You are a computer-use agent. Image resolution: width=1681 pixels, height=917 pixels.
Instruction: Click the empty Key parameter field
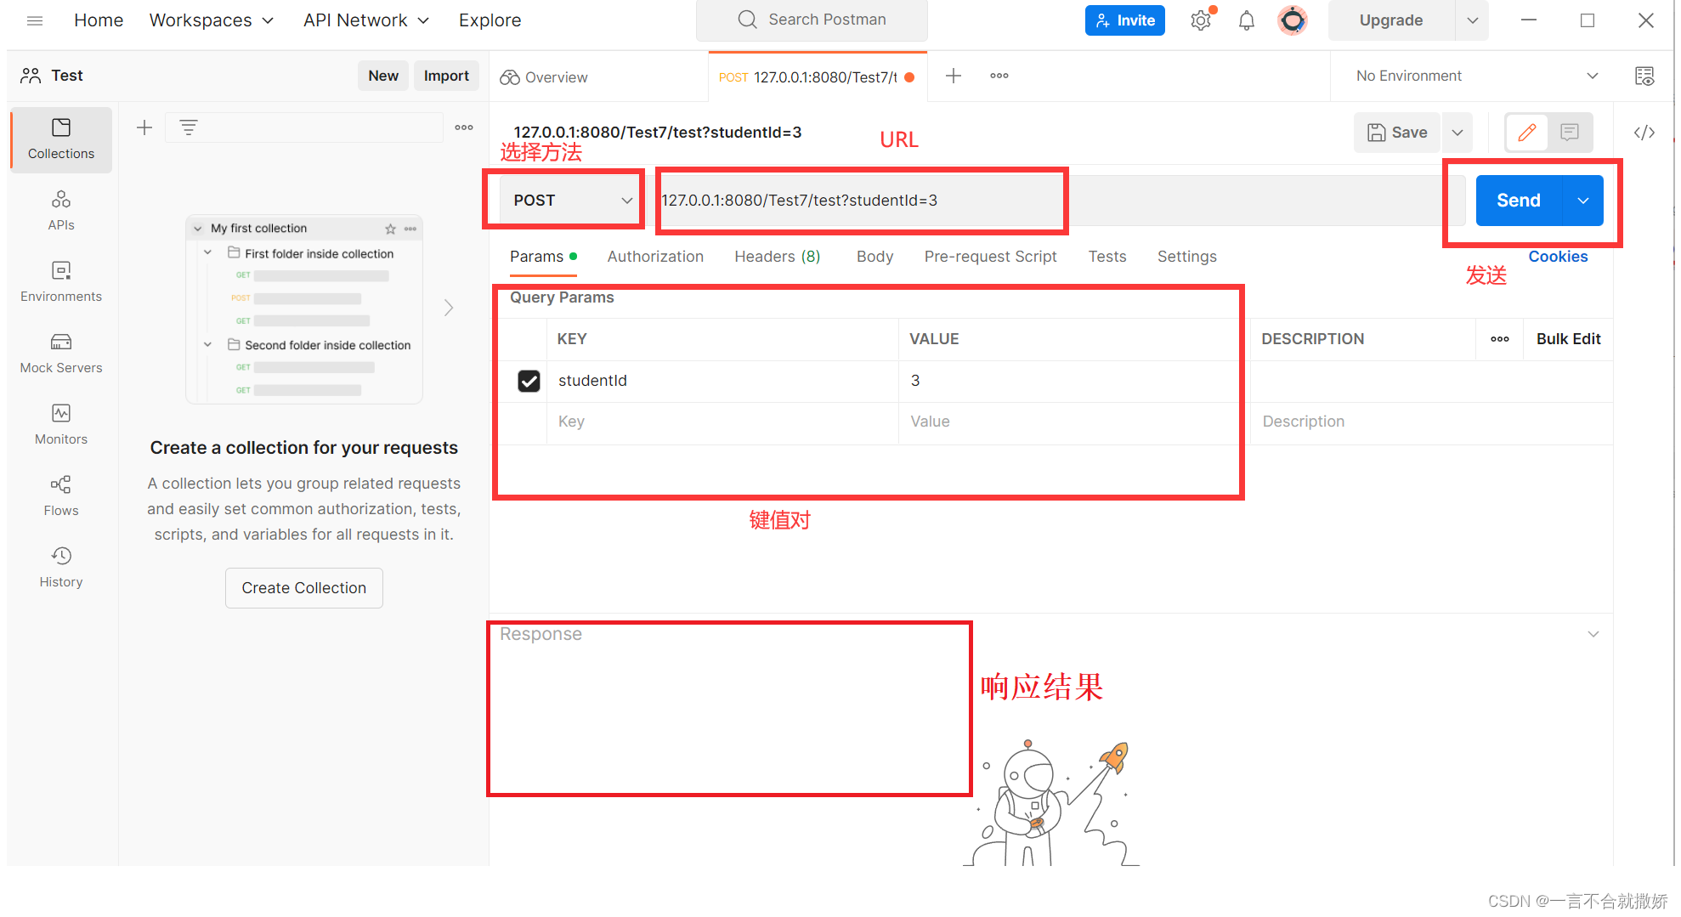(722, 422)
